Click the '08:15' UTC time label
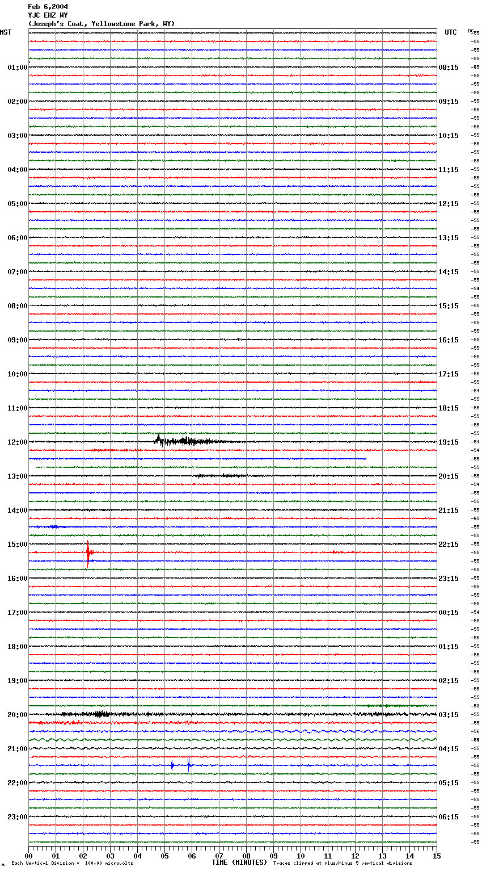 (x=449, y=68)
